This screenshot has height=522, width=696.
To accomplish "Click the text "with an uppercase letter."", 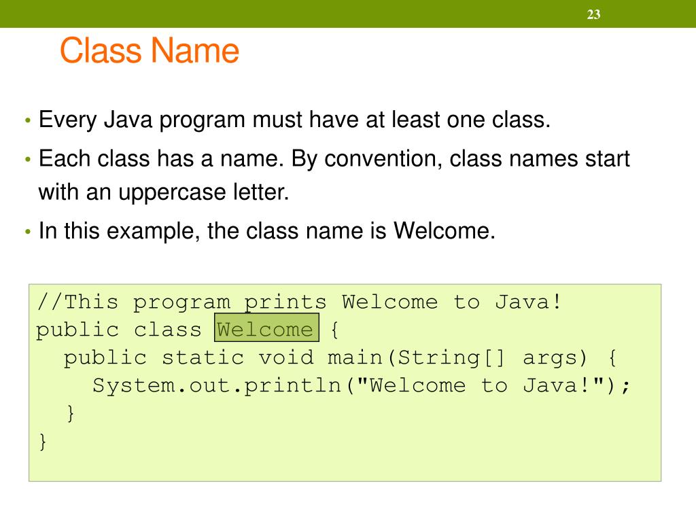I will 164,192.
